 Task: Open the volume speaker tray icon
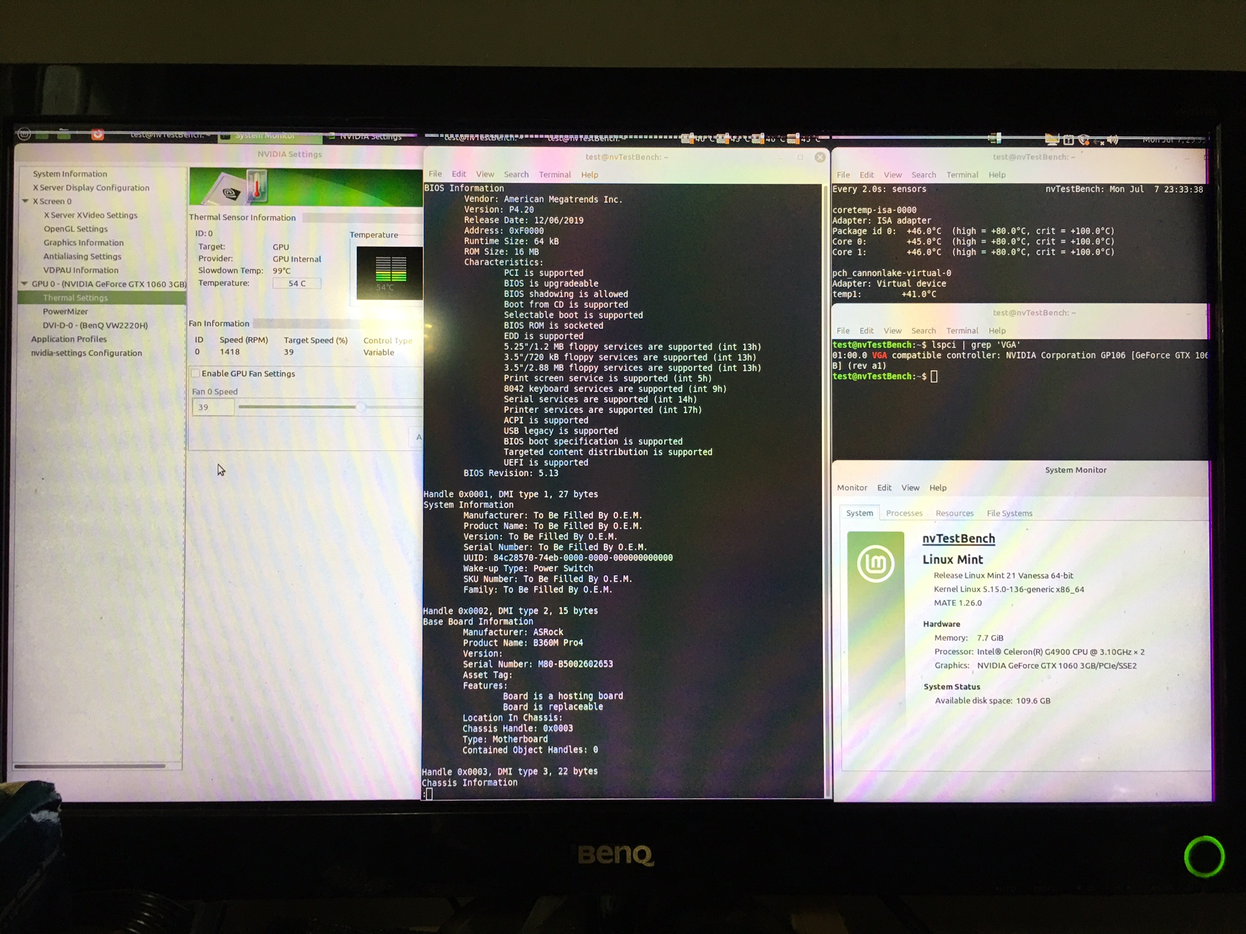1112,140
